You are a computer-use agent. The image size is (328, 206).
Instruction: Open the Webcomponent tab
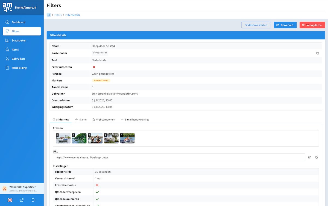tap(104, 120)
